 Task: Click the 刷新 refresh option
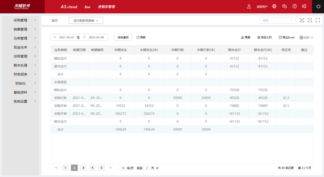(x=141, y=37)
